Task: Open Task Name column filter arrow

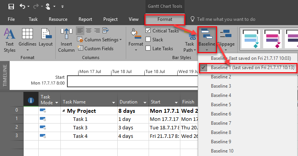Action: click(113, 102)
